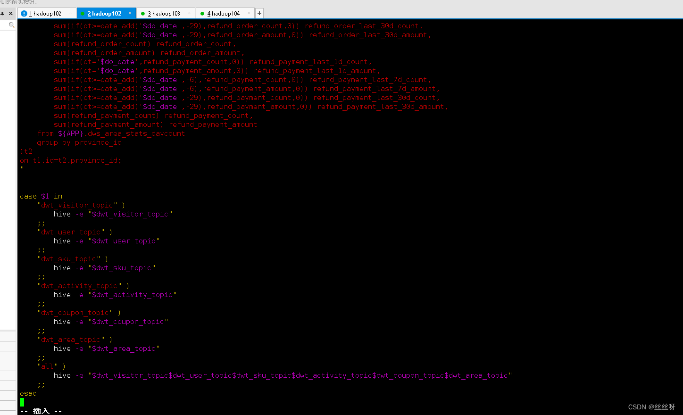Click the 'esac' keyword line
Viewport: 683px width, 415px height.
pyautogui.click(x=28, y=393)
